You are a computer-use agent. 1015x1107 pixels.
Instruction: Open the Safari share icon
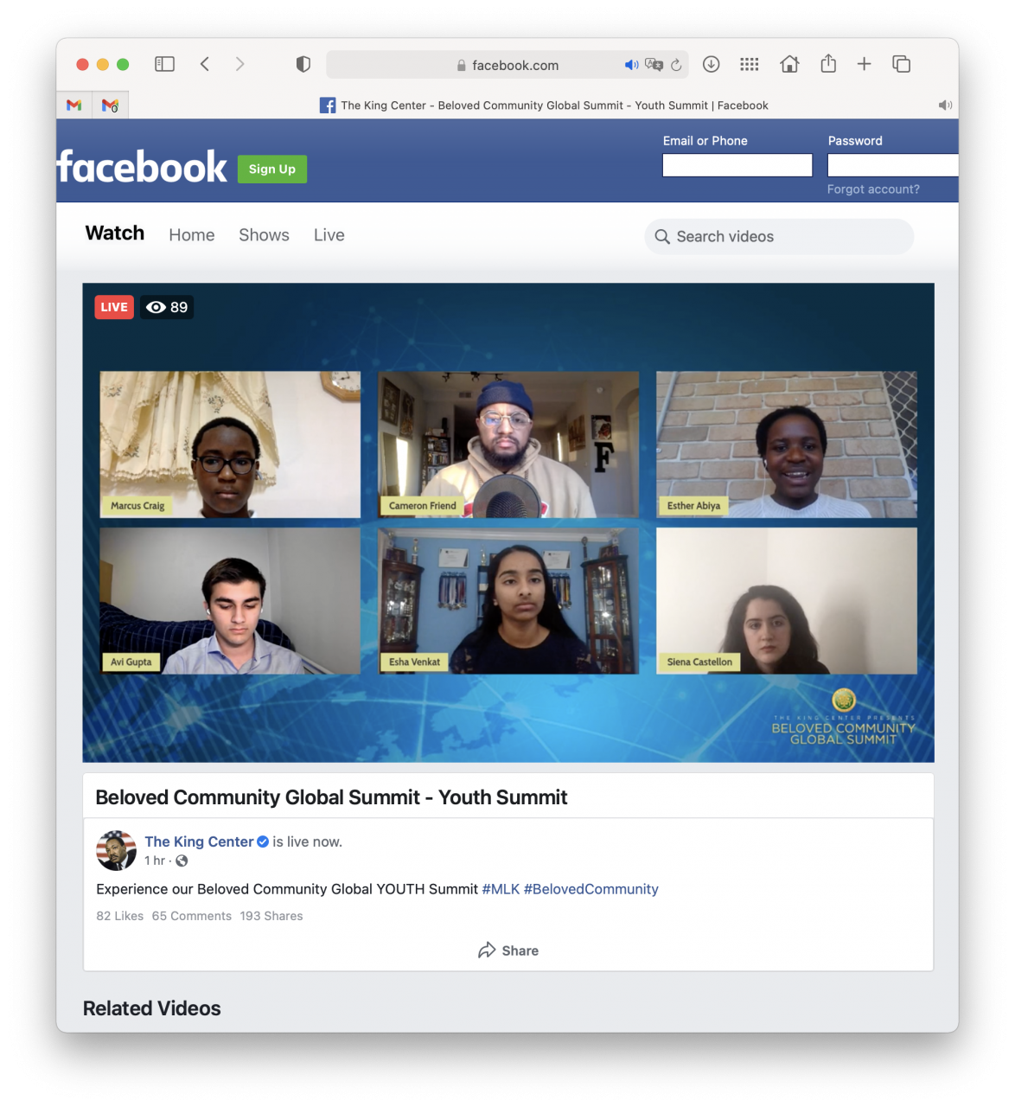[x=828, y=63]
